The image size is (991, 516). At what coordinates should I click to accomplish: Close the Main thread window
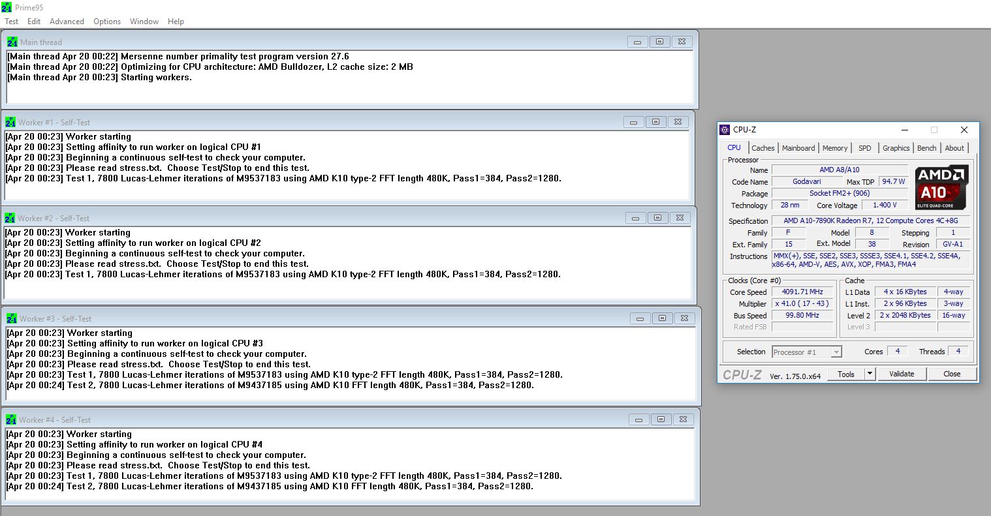681,42
